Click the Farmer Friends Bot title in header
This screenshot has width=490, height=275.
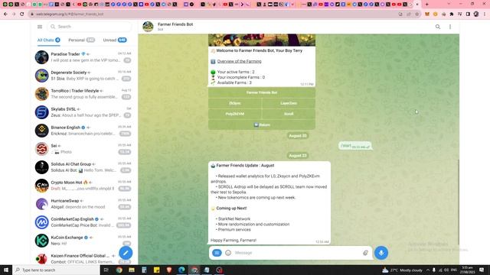coord(175,24)
